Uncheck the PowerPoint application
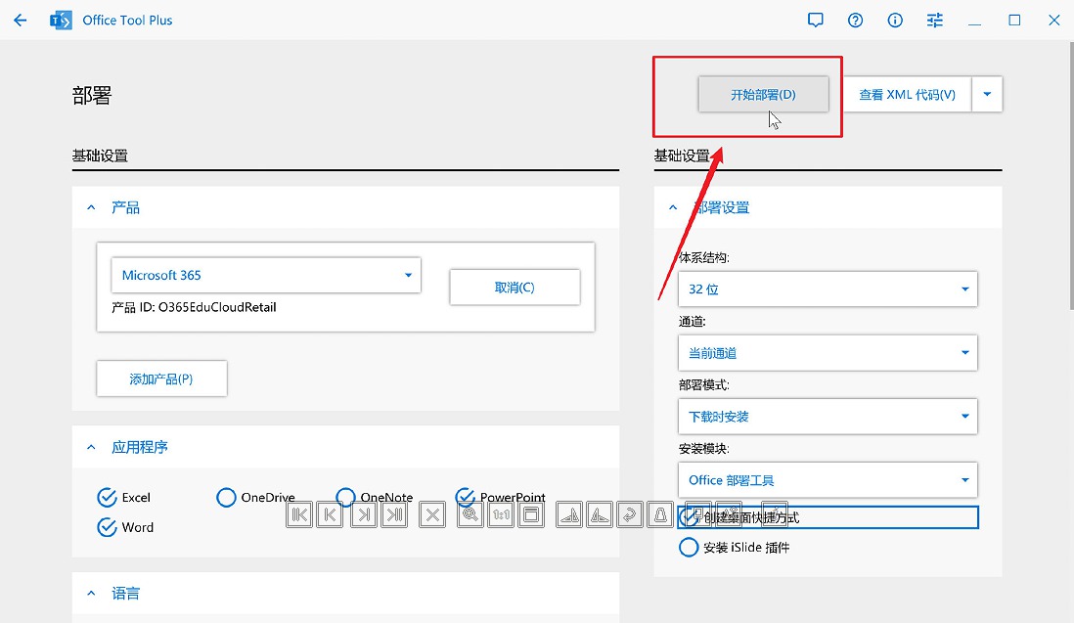1074x623 pixels. point(465,497)
